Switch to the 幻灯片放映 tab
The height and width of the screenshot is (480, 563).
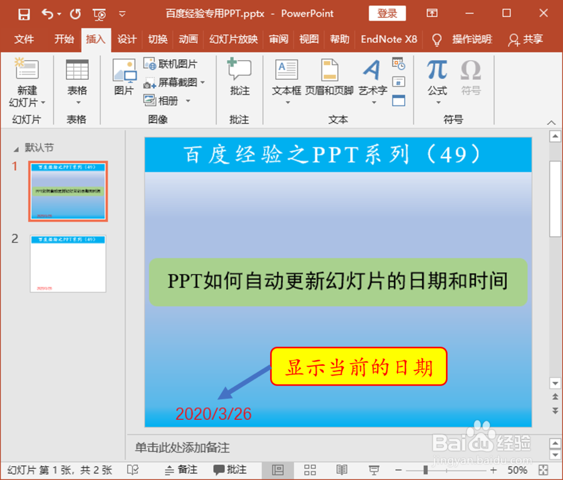tap(234, 39)
